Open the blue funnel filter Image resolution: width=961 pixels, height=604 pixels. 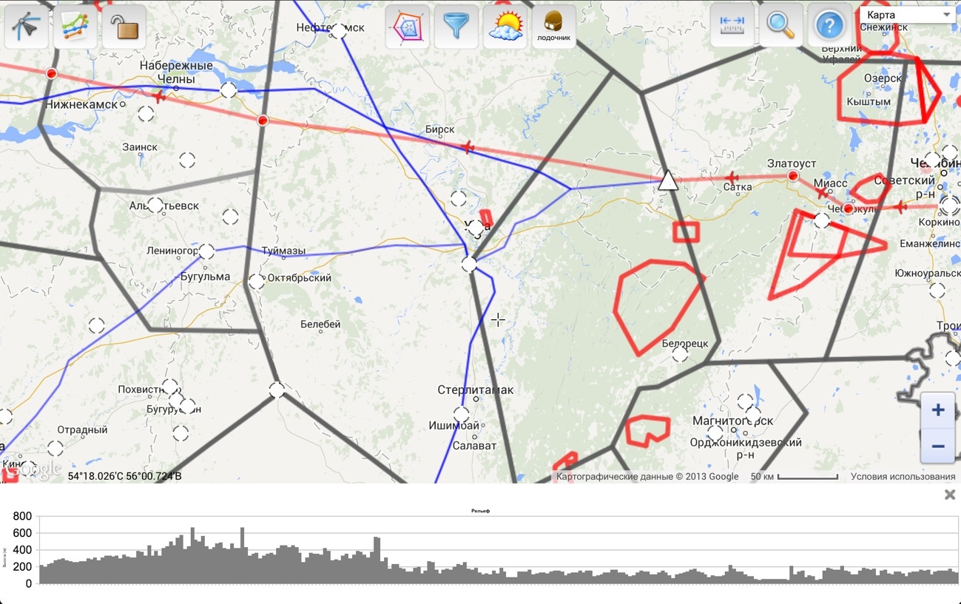[x=456, y=27]
